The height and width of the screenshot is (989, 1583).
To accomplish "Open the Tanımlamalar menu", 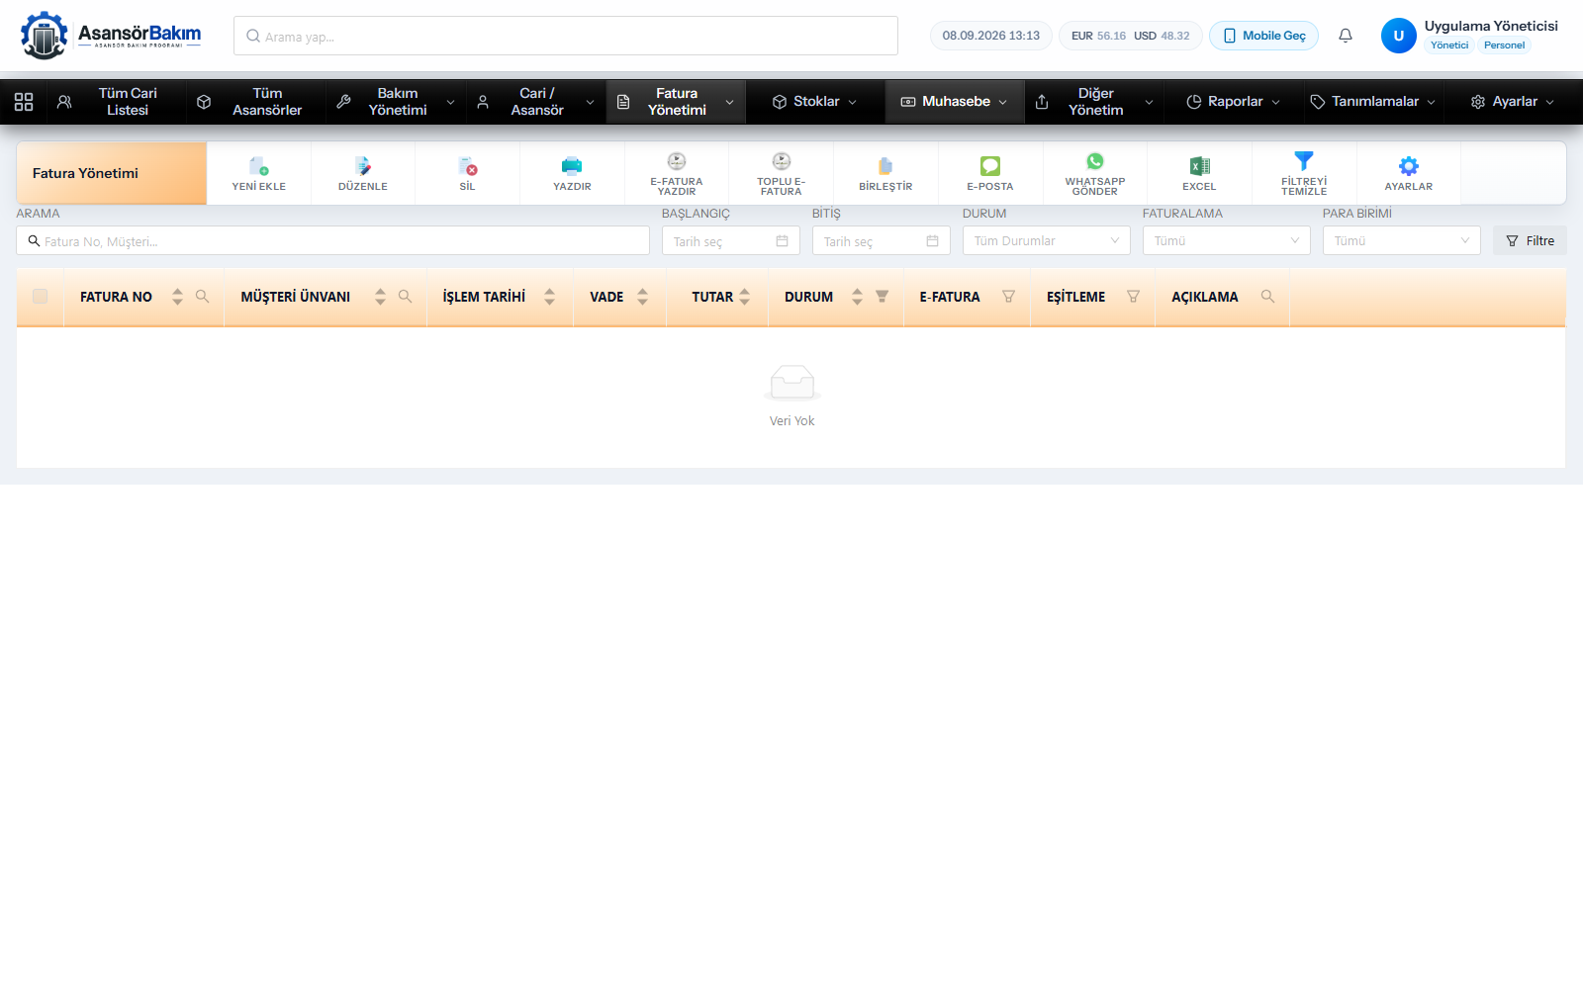I will (x=1373, y=102).
